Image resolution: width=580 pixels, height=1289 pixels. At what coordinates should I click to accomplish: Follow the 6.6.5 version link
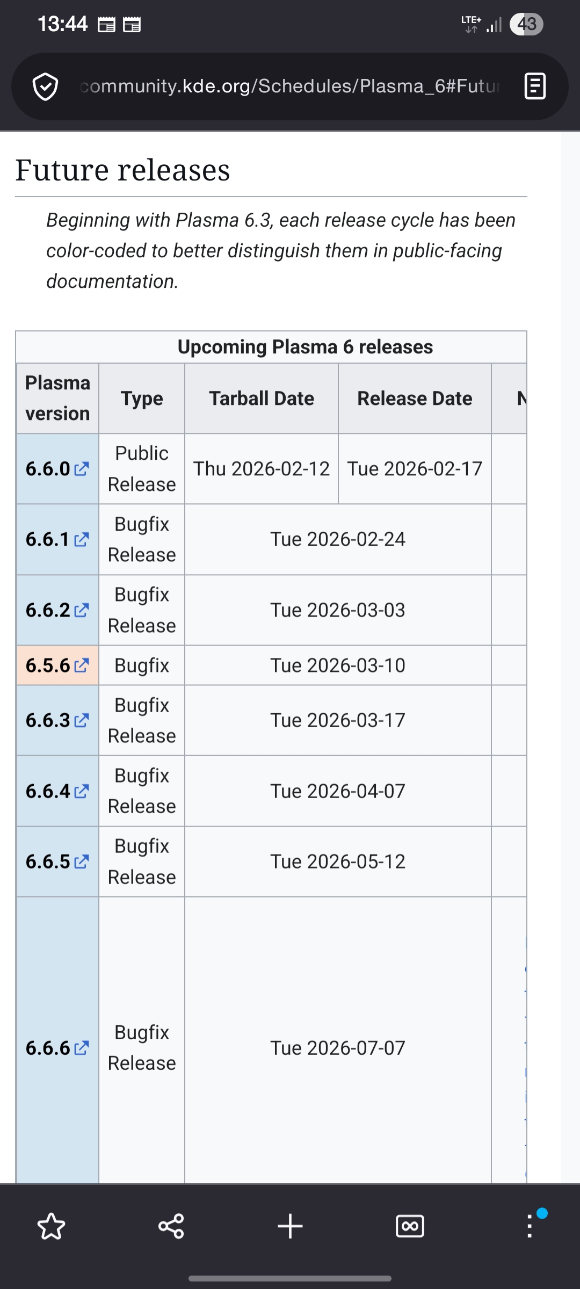(57, 861)
